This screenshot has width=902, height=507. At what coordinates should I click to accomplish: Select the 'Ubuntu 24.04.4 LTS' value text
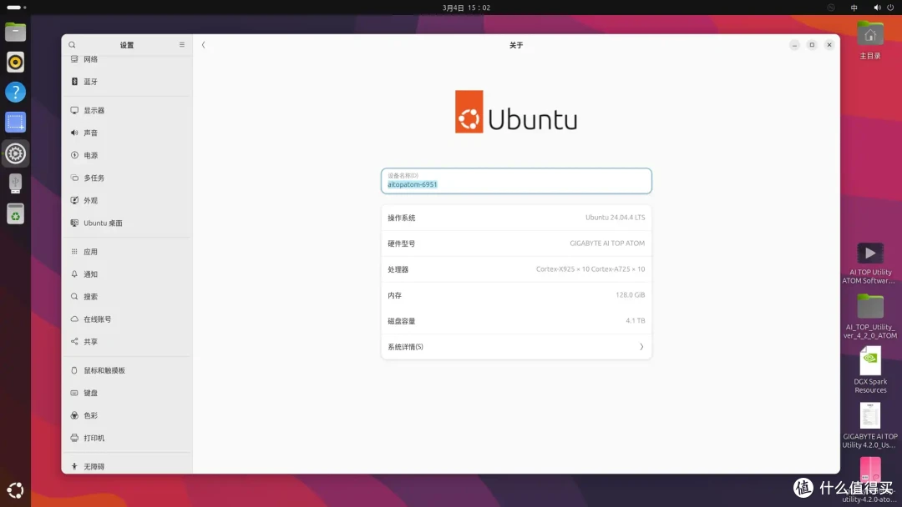(x=615, y=218)
